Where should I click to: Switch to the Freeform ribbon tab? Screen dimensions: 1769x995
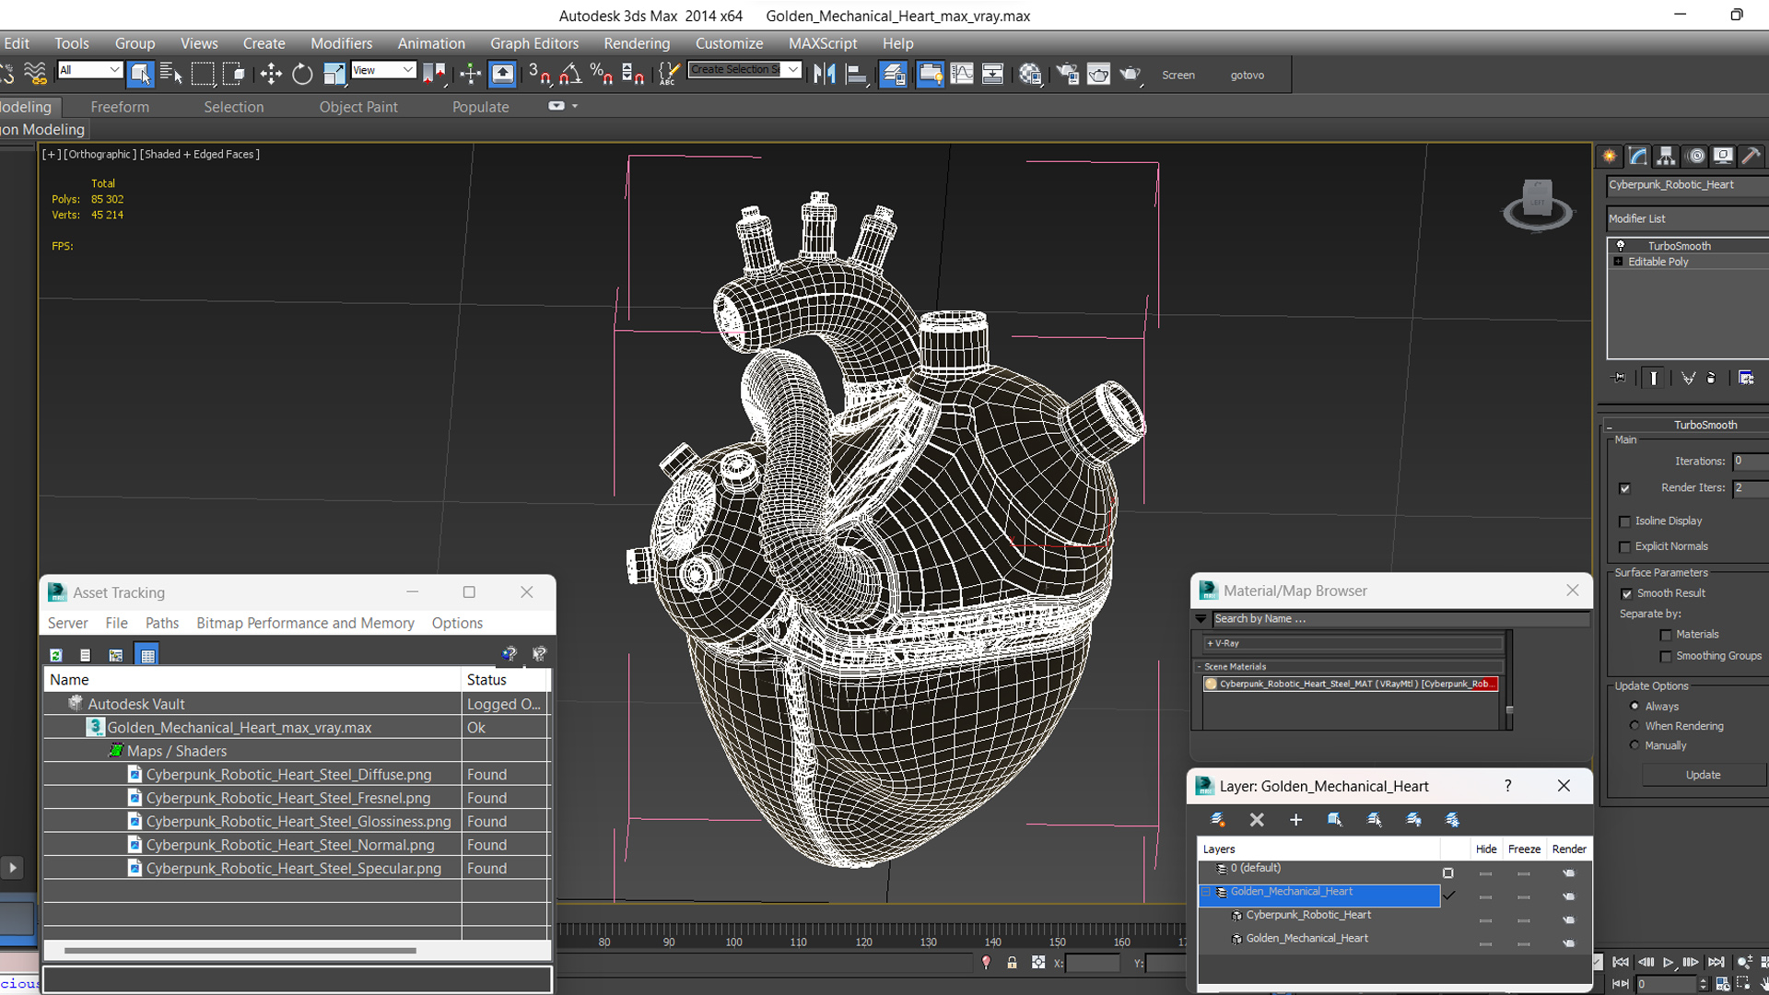(120, 107)
